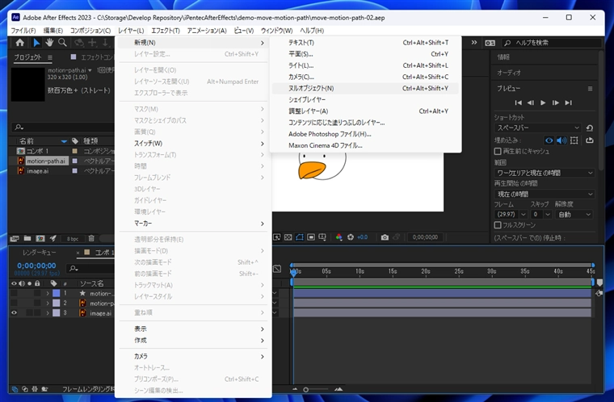Open the スペースバー shortcut dropdown

[537, 128]
